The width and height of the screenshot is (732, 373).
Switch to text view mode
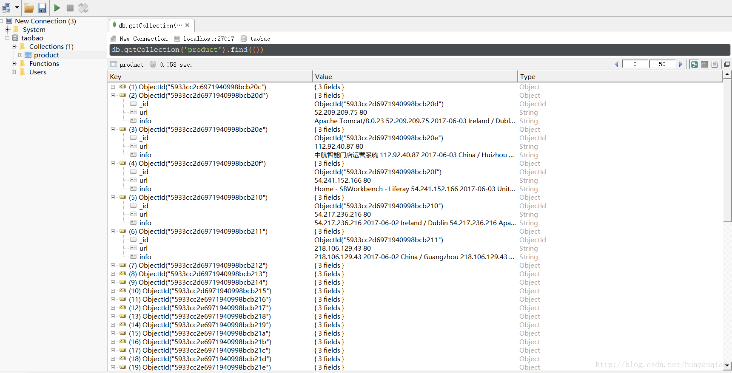click(715, 64)
